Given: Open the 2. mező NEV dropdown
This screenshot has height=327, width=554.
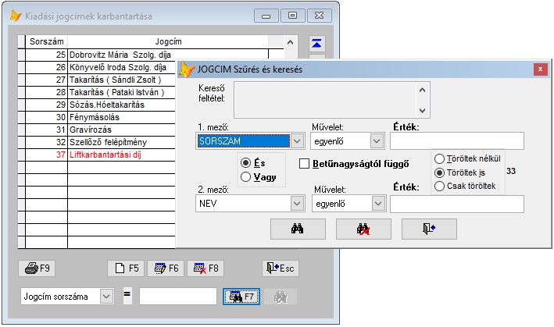Looking at the screenshot, I should [297, 204].
